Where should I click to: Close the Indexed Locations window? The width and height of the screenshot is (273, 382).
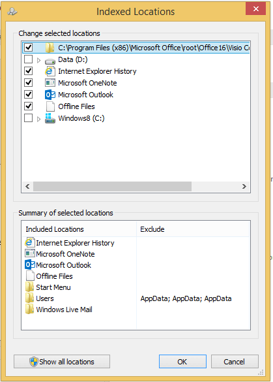click(x=255, y=8)
